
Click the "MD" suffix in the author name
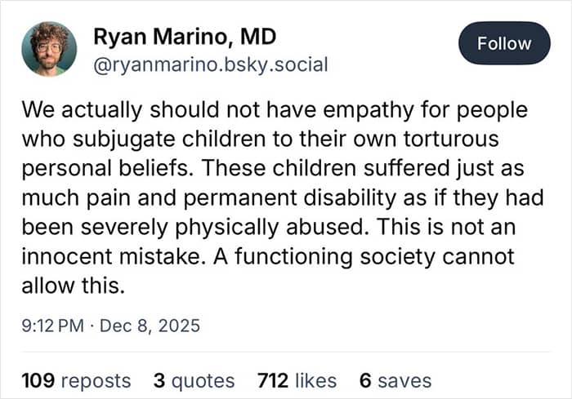point(260,37)
